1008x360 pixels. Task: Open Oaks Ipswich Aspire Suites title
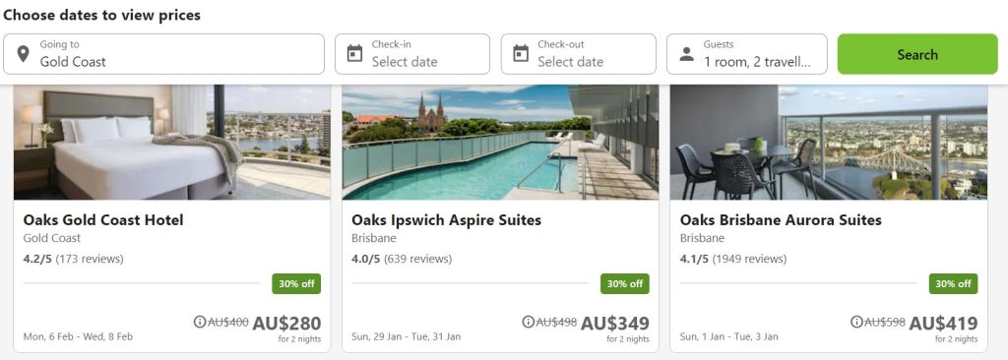(447, 220)
